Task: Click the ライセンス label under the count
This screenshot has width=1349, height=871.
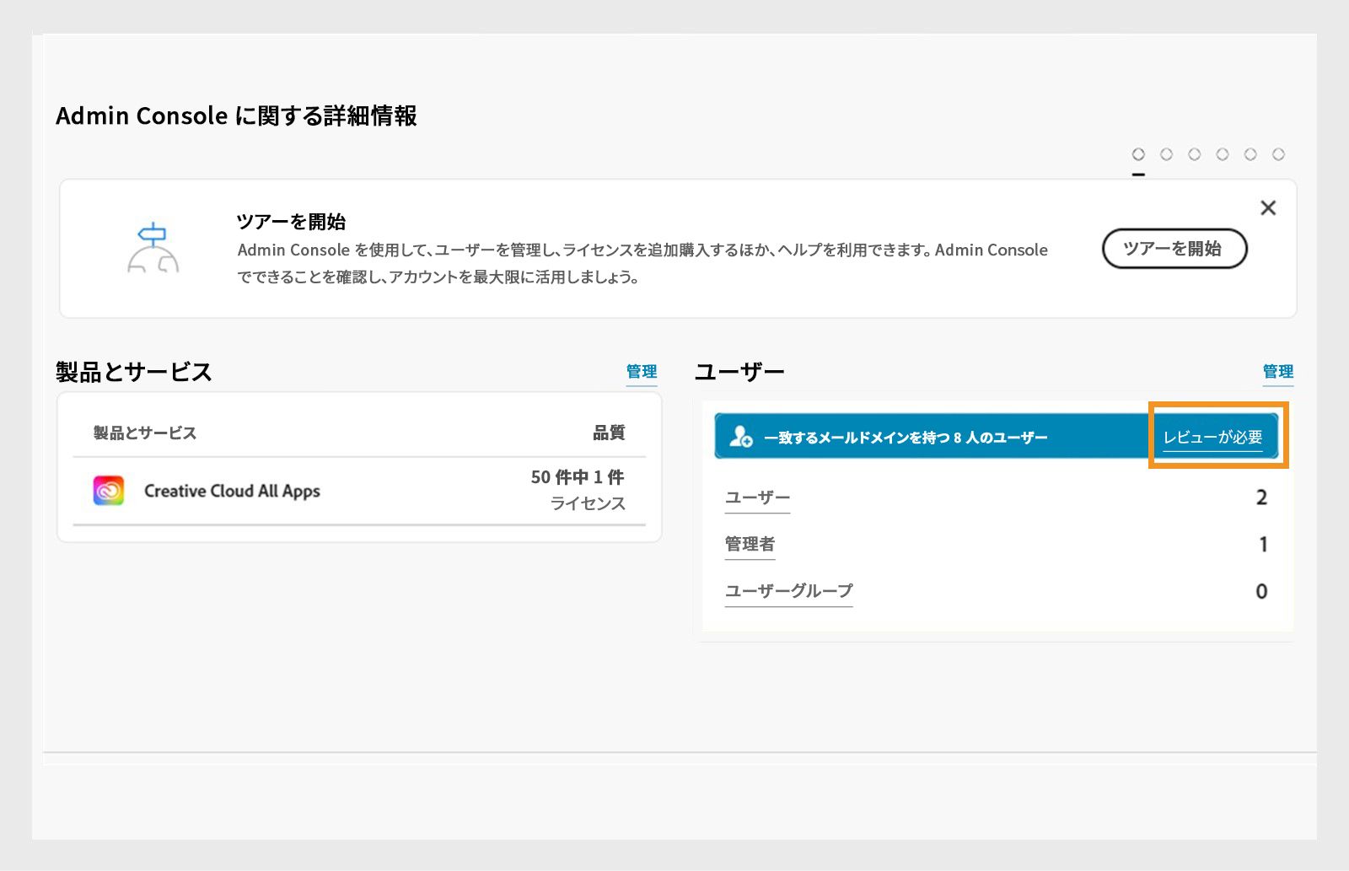Action: pos(588,503)
